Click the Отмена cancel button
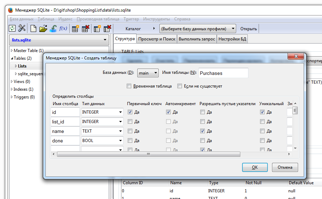Screen dimensions: 322x199 click(285, 167)
